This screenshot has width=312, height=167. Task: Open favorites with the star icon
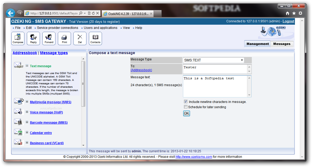[294, 13]
